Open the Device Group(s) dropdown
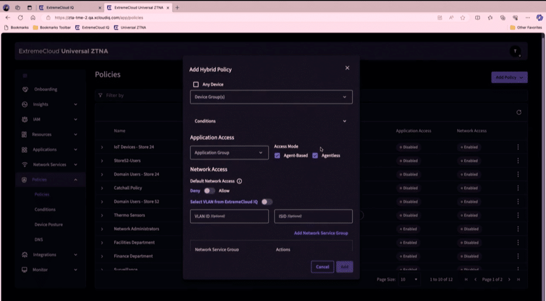Viewport: 546px width, 301px height. [271, 97]
